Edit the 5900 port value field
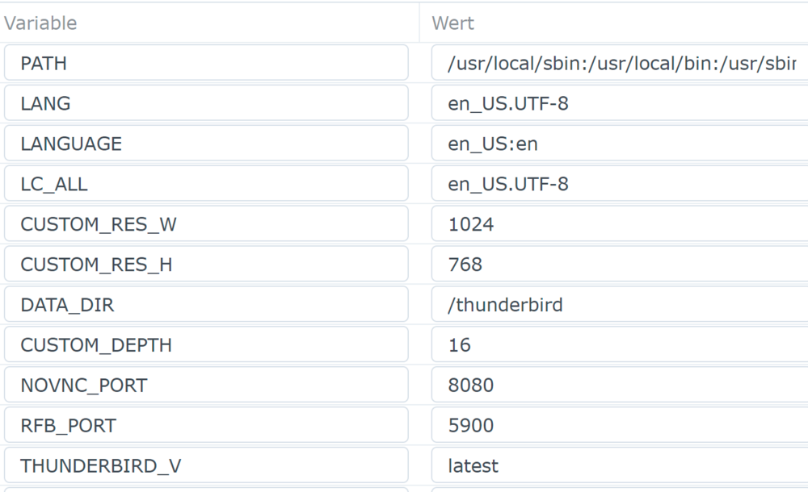Image resolution: width=808 pixels, height=492 pixels. click(x=620, y=425)
